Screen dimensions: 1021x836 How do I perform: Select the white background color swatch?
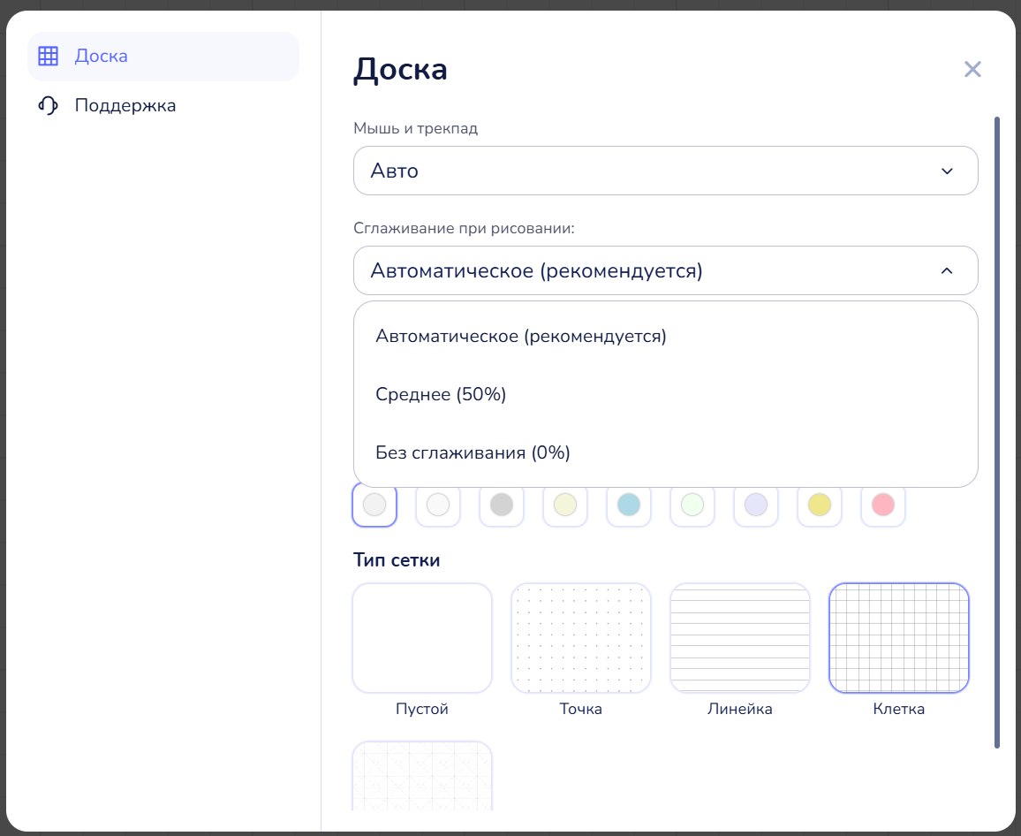438,505
